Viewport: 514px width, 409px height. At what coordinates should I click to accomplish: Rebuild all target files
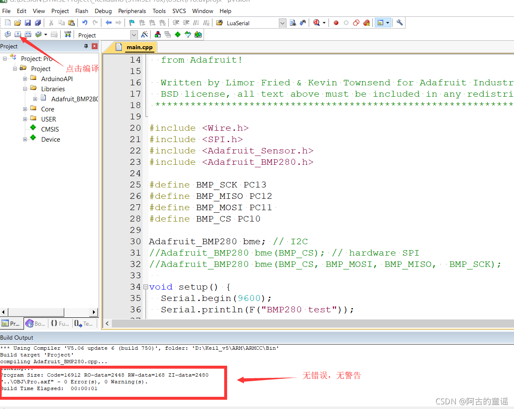click(x=27, y=34)
